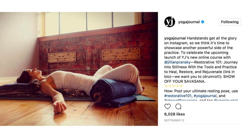Click the restorative yoga post photo
The width and height of the screenshot is (246, 138).
[79, 69]
